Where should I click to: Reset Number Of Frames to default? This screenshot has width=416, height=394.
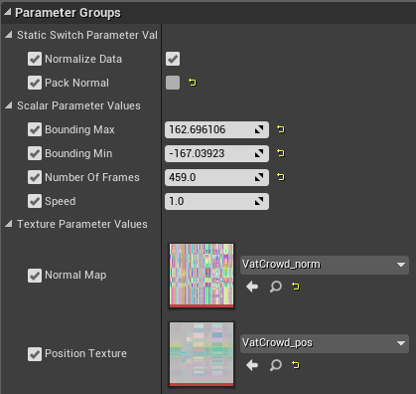coord(281,177)
